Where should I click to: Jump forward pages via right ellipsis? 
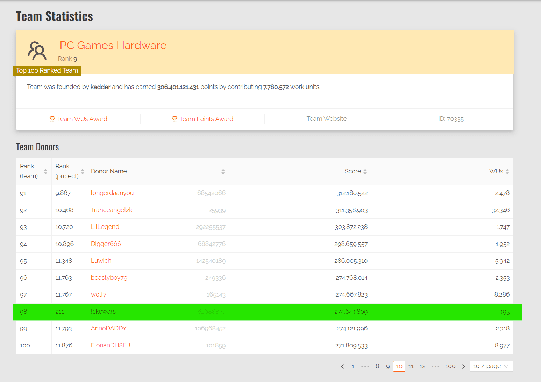435,366
